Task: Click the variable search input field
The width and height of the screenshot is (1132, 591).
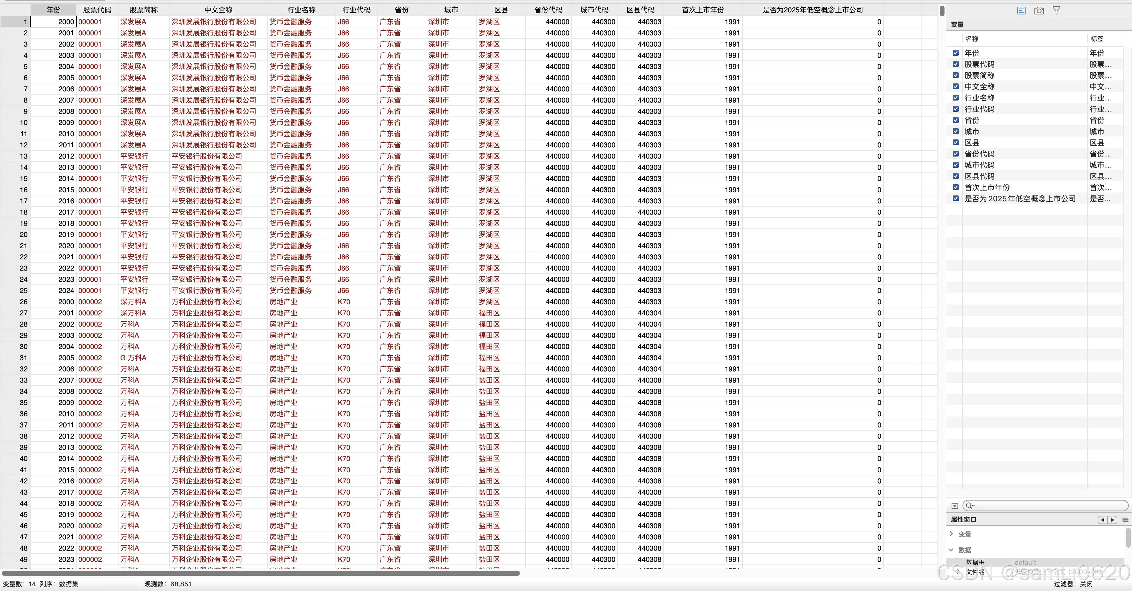Action: 1048,506
